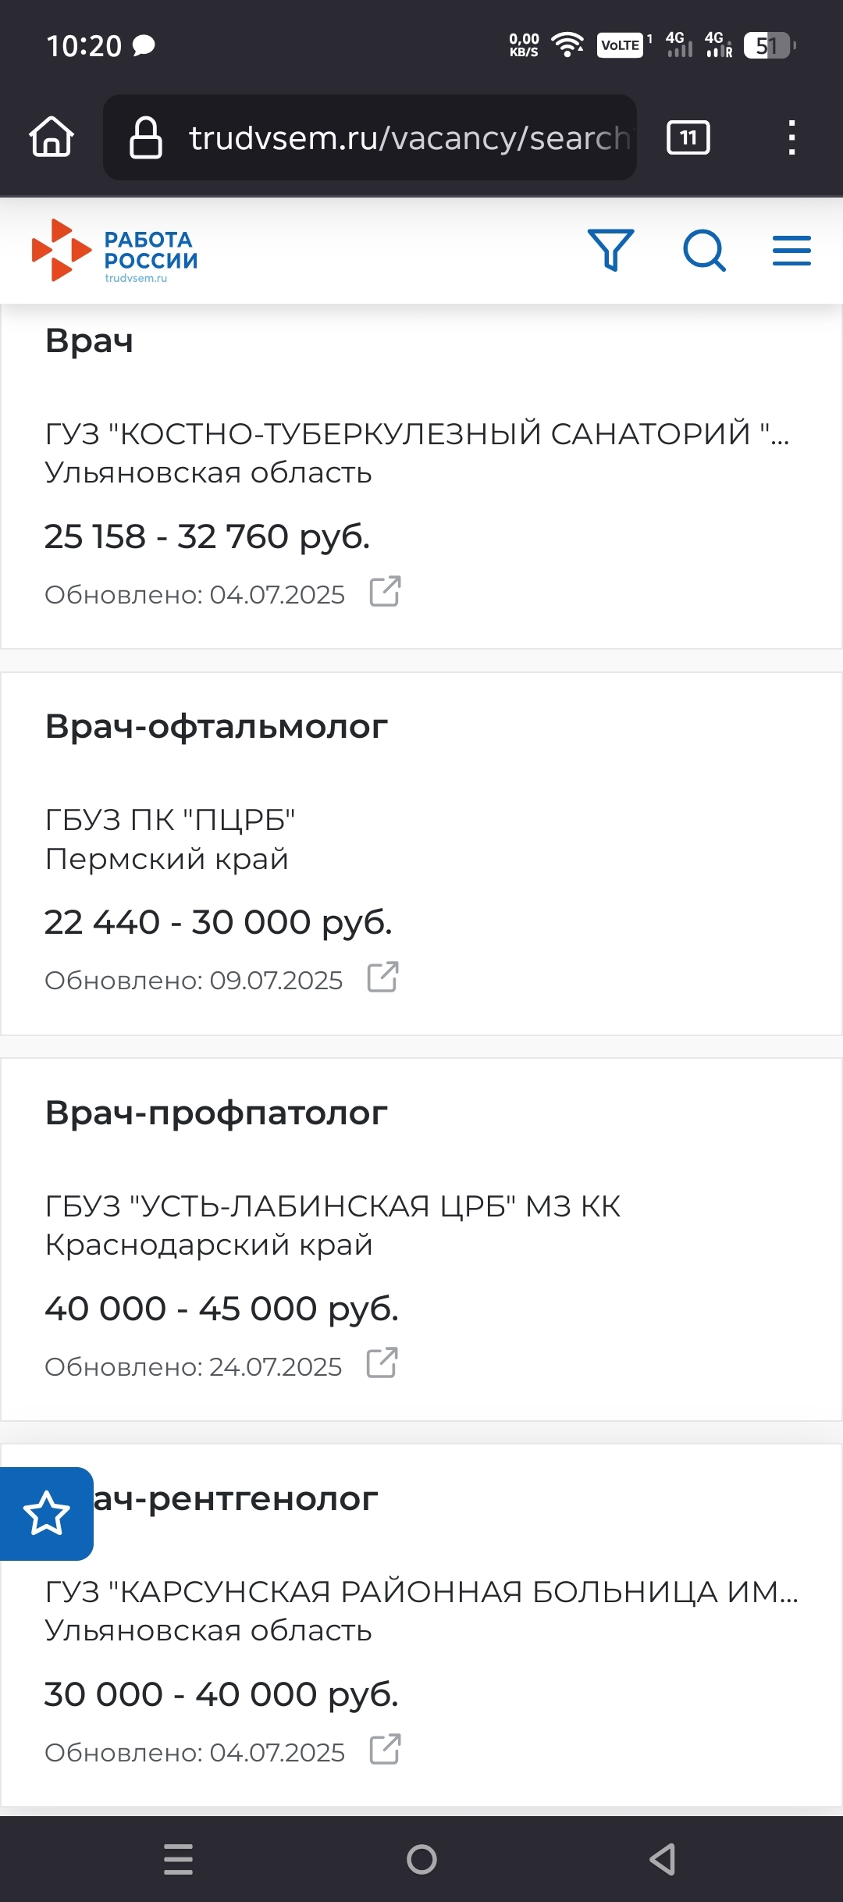The height and width of the screenshot is (1902, 843).
Task: Open the vacancy filter funnel icon
Action: [610, 250]
